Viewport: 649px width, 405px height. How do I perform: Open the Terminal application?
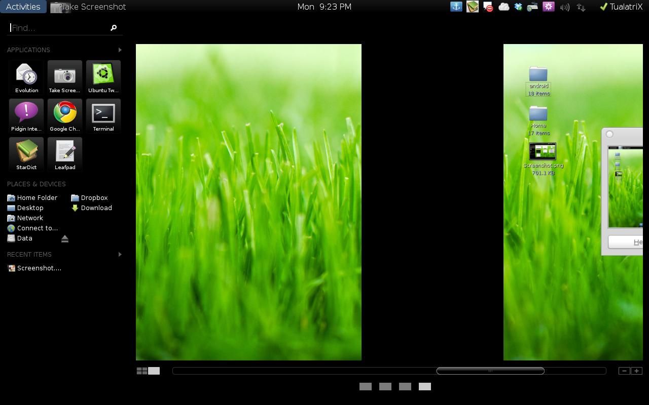(x=103, y=115)
